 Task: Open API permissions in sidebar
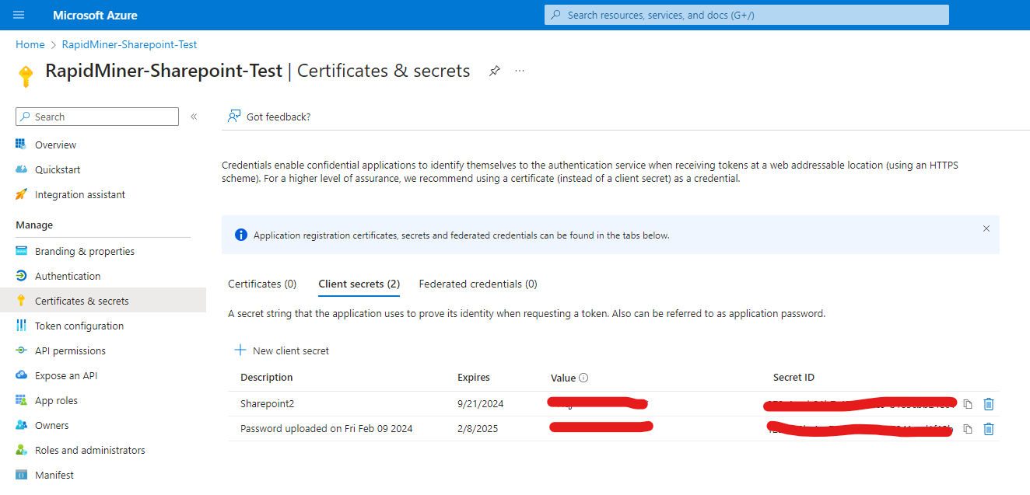pos(70,350)
